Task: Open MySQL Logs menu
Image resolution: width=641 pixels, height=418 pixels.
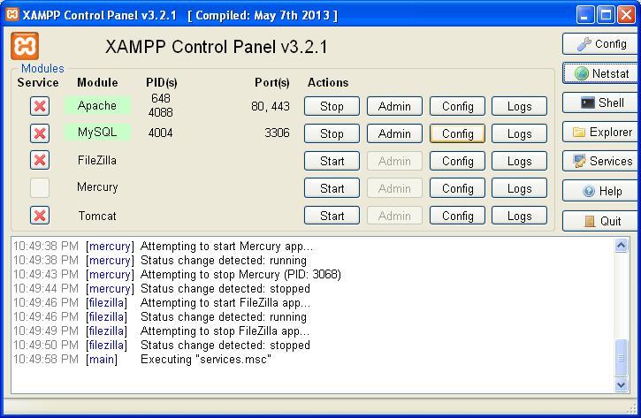Action: pos(519,133)
